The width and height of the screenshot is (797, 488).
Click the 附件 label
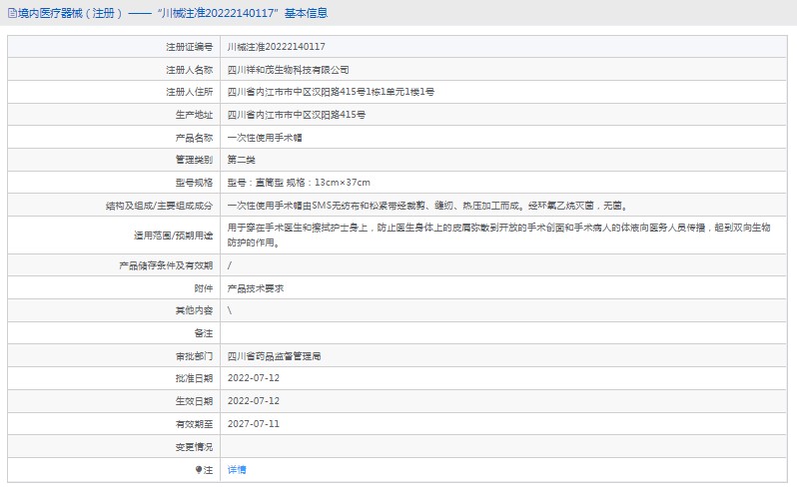(x=204, y=288)
